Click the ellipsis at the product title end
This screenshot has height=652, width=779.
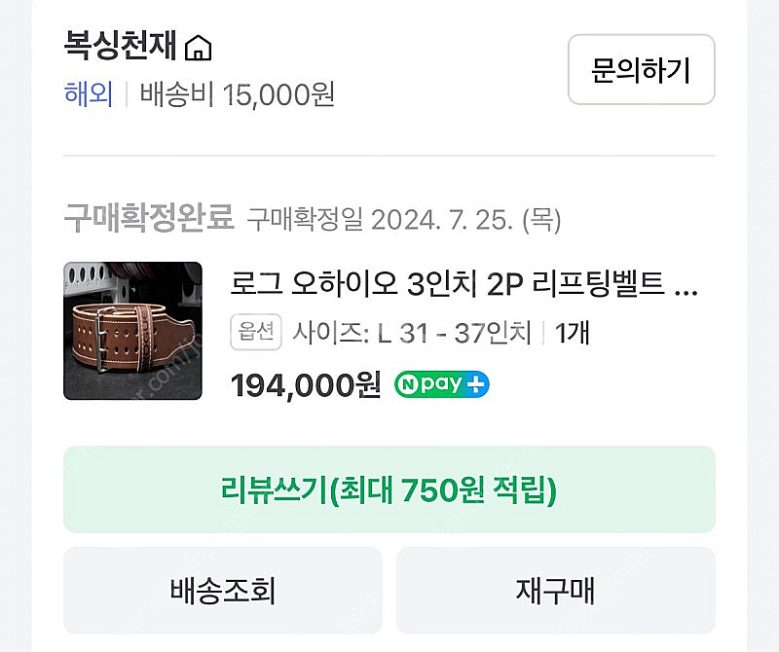pyautogui.click(x=686, y=284)
